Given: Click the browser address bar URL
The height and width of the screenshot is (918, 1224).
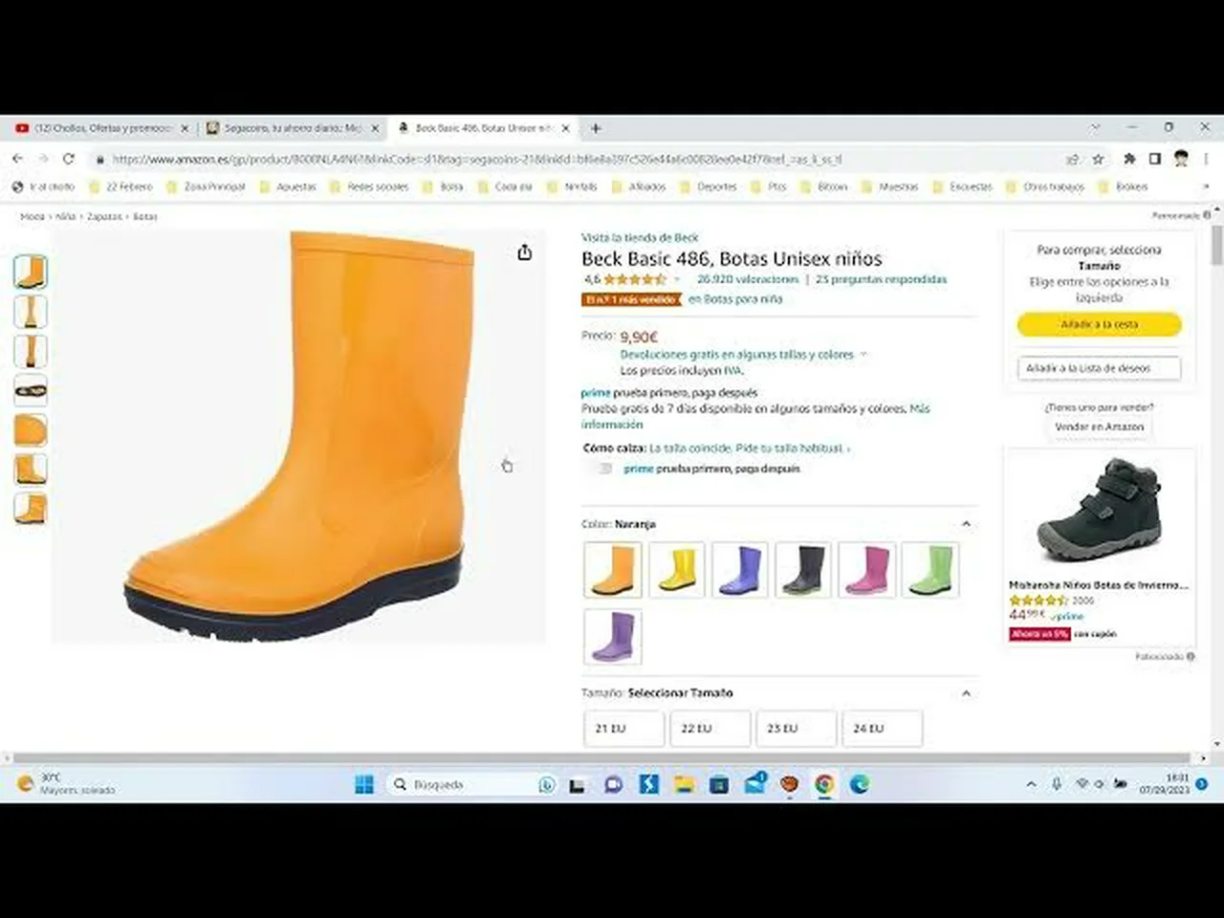Looking at the screenshot, I should (476, 159).
